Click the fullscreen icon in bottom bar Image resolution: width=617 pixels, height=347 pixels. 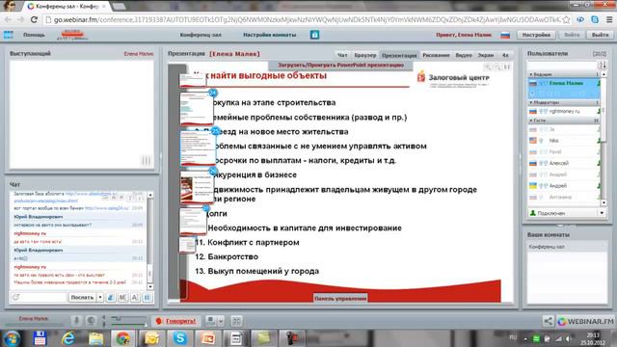236,321
